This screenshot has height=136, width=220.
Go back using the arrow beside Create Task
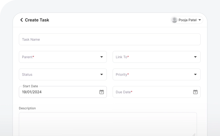[21, 20]
